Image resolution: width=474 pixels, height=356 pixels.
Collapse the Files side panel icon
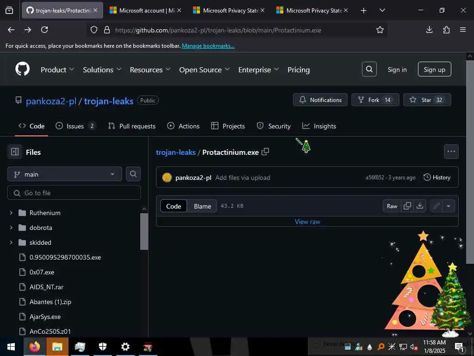(15, 152)
